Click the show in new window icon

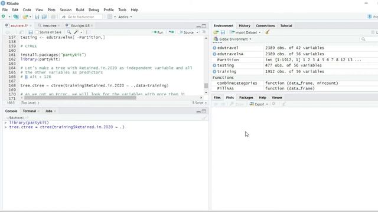pos(21,32)
